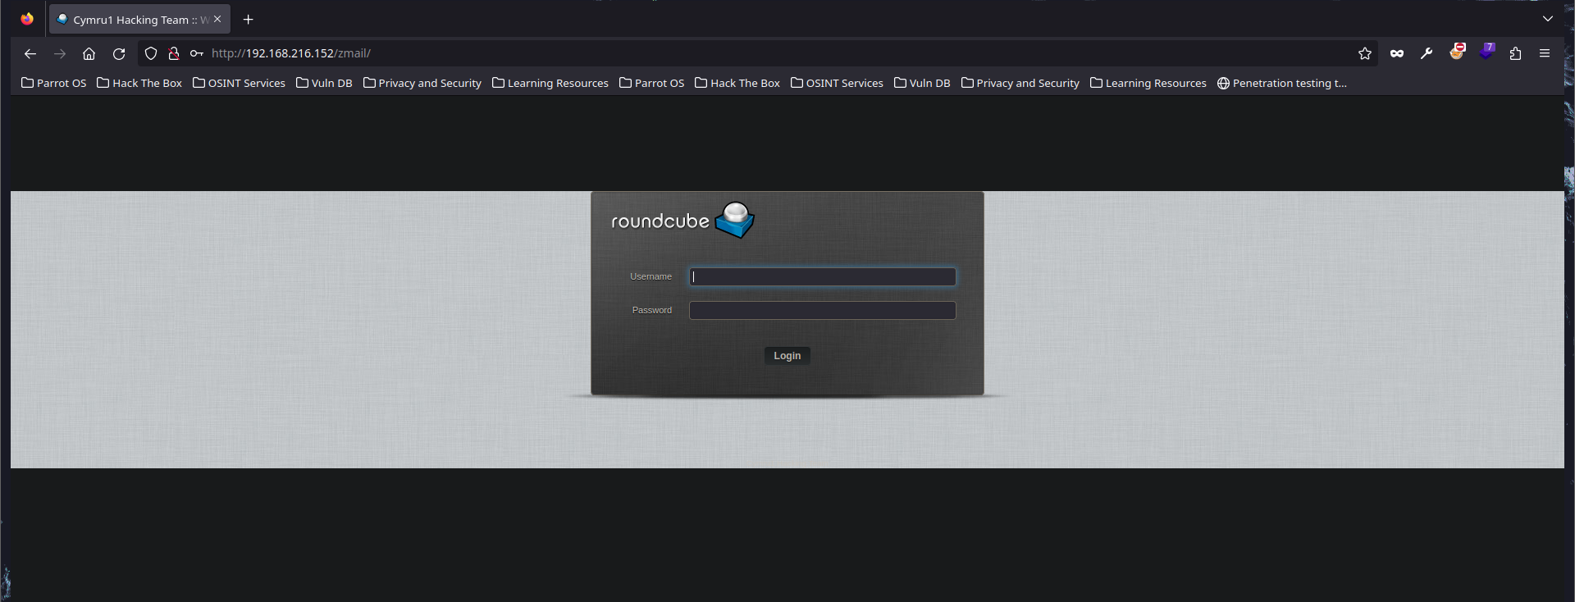Image resolution: width=1575 pixels, height=602 pixels.
Task: Expand the list all tabs chevron
Action: point(1548,19)
